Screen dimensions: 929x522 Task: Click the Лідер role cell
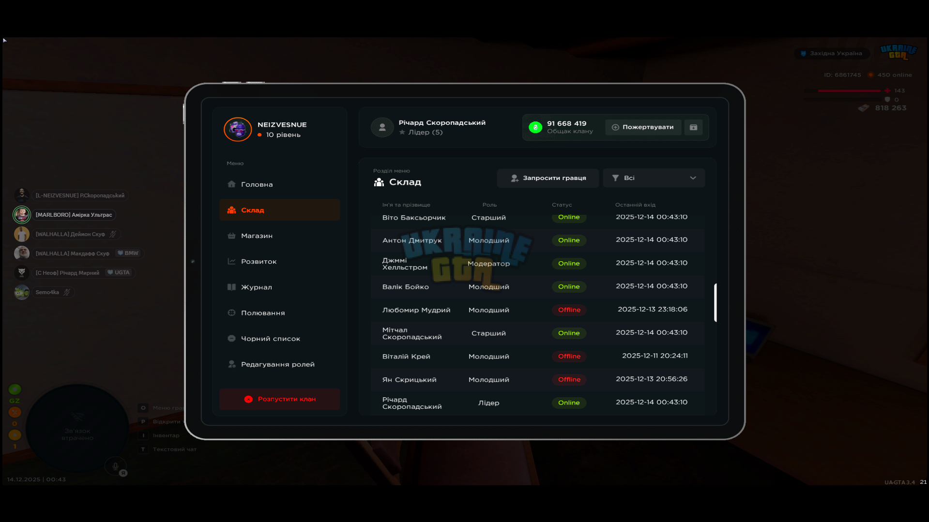[488, 403]
